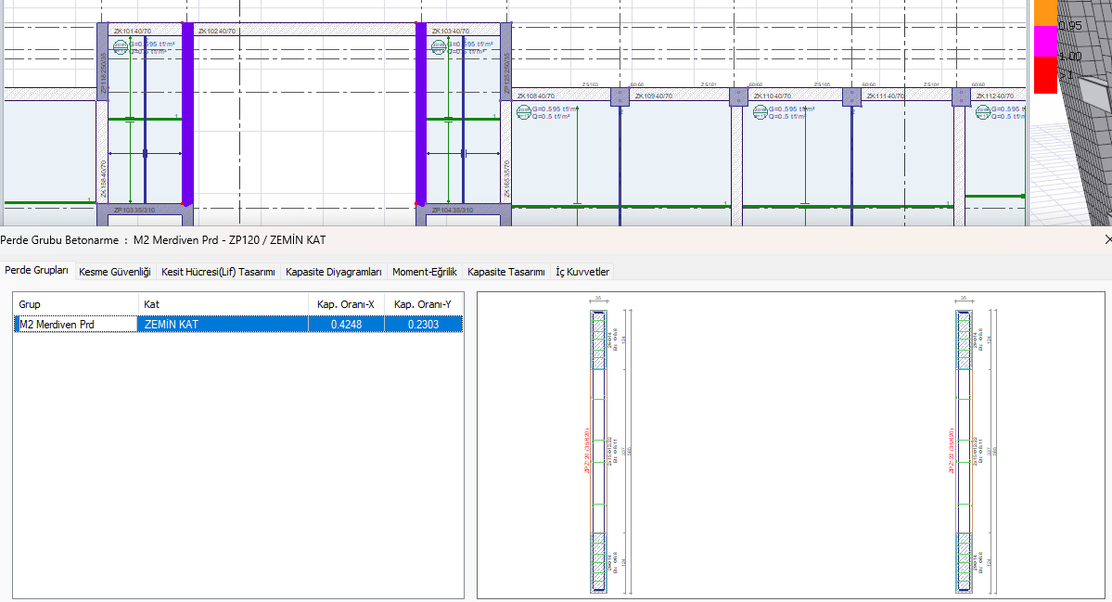The height and width of the screenshot is (602, 1112).
Task: Select the Kapasite Tasarımı tab
Action: click(506, 272)
